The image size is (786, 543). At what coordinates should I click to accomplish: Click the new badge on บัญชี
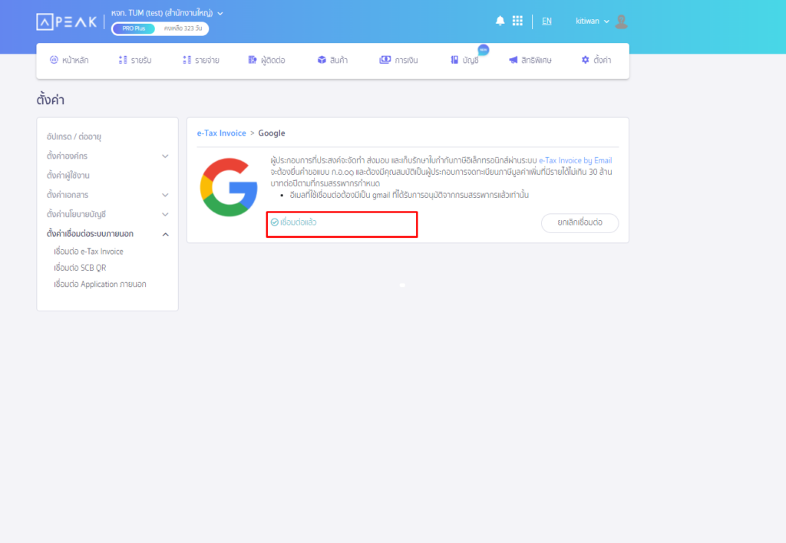coord(484,50)
